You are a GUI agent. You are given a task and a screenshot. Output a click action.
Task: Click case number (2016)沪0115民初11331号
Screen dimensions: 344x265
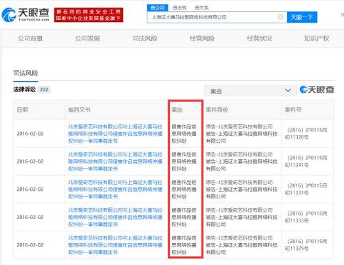tap(306, 189)
